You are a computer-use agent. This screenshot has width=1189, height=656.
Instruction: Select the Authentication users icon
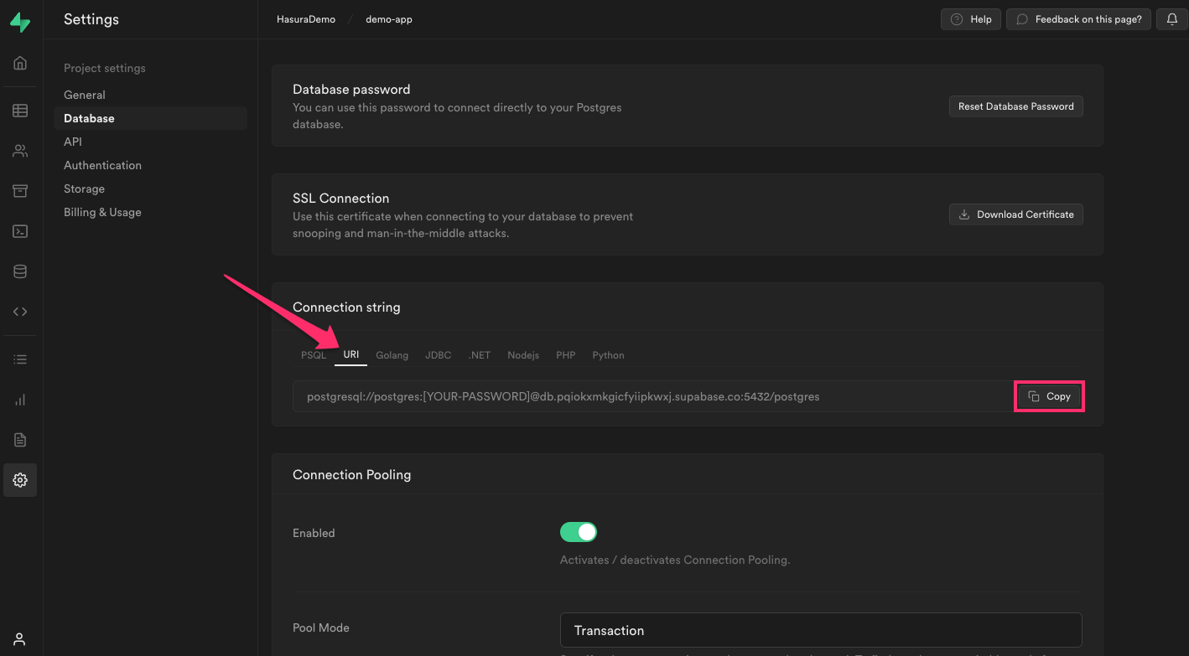(x=19, y=150)
